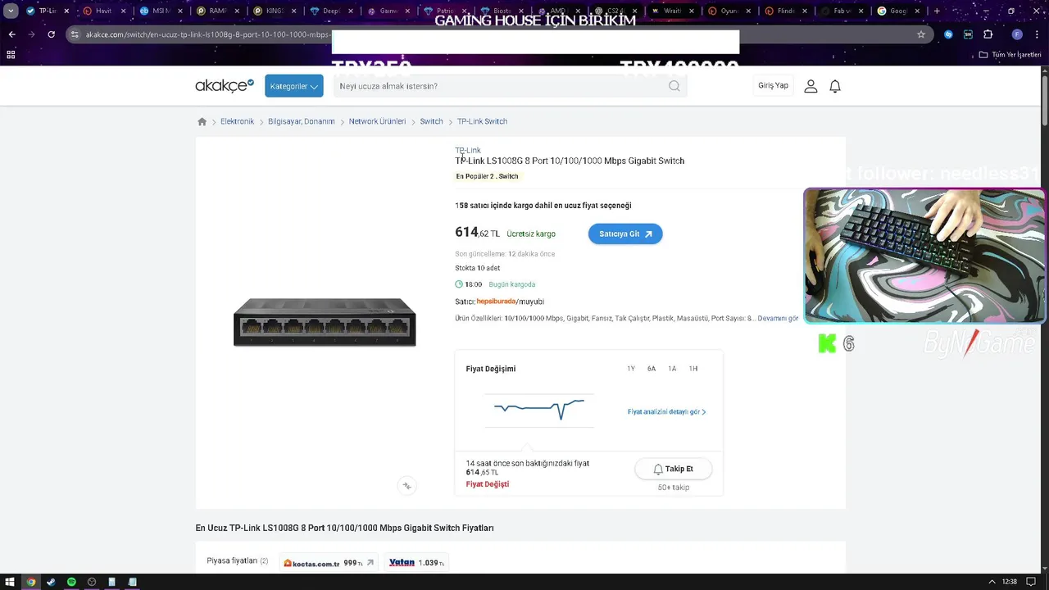Bookmark this page with star icon
1049x590 pixels.
pyautogui.click(x=921, y=34)
